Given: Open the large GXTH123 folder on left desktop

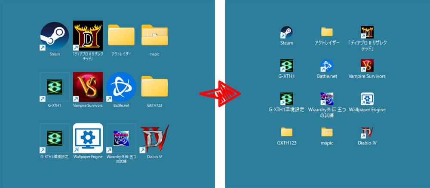Looking at the screenshot, I should pyautogui.click(x=155, y=87).
